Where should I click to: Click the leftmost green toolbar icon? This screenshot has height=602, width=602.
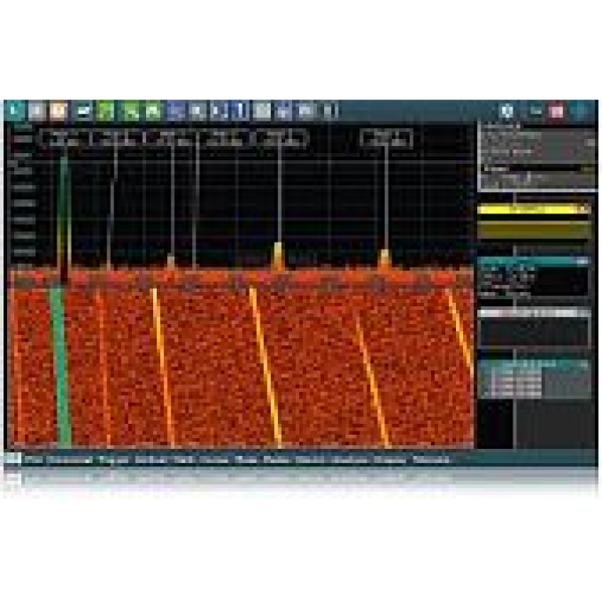click(x=105, y=112)
